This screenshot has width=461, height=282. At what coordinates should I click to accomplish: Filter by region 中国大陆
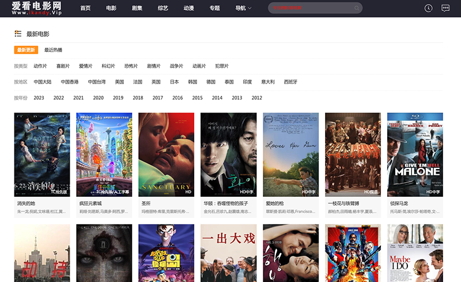(43, 82)
